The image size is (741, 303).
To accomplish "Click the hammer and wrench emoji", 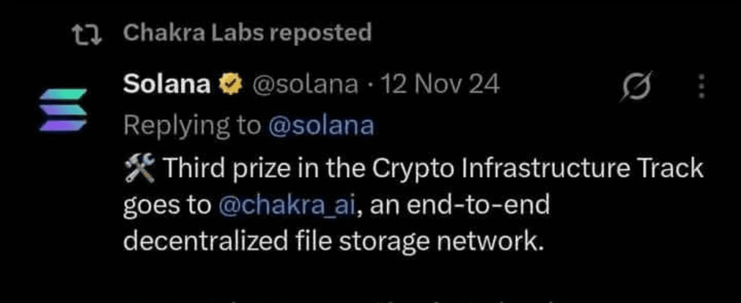I will click(x=140, y=169).
